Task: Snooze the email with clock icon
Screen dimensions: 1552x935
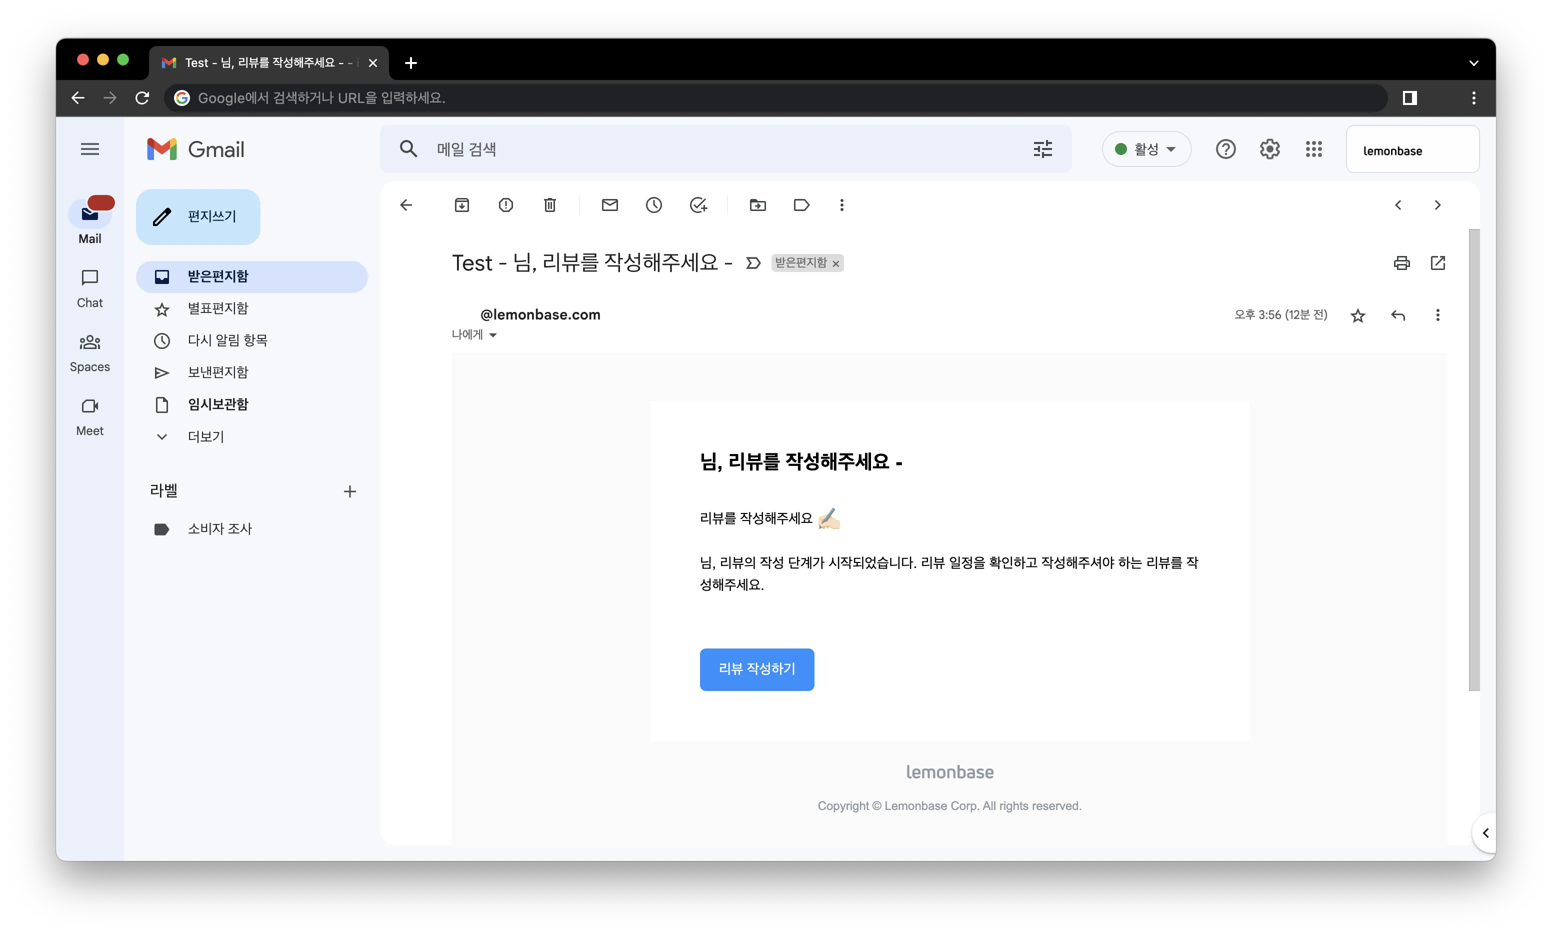Action: pyautogui.click(x=654, y=205)
